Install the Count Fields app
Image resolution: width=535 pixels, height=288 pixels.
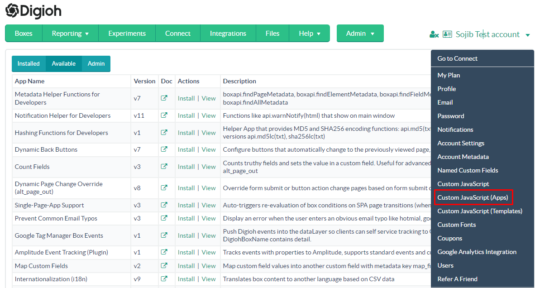pyautogui.click(x=186, y=167)
